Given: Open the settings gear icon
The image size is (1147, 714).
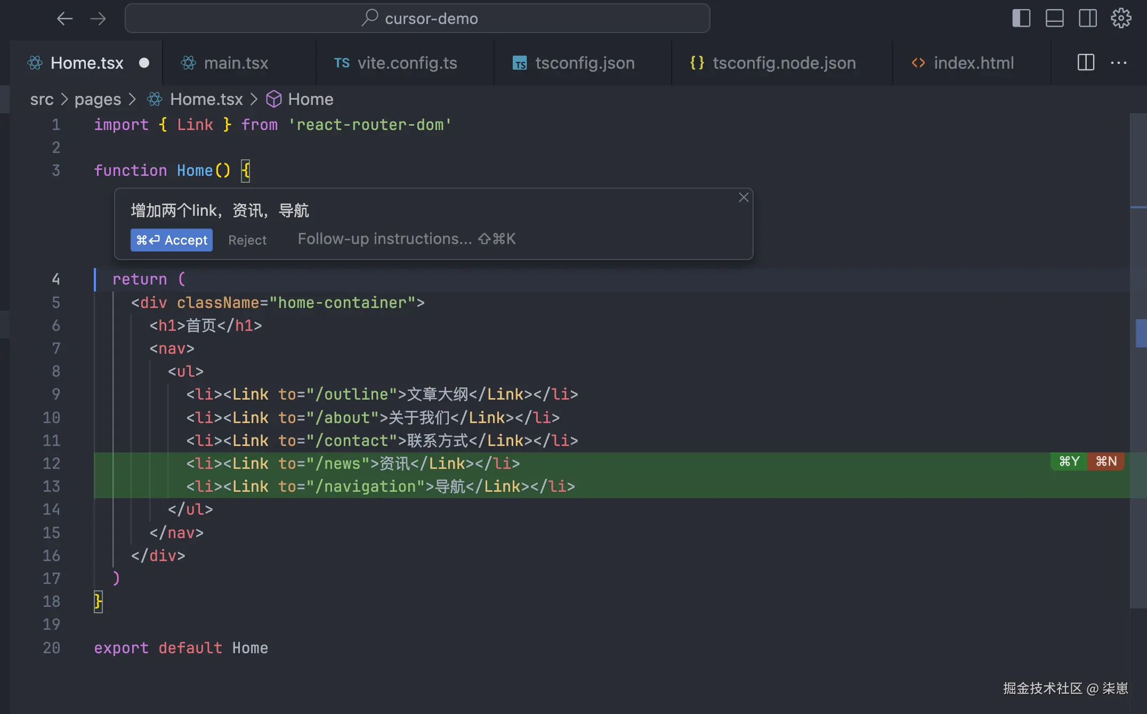Looking at the screenshot, I should [x=1121, y=19].
